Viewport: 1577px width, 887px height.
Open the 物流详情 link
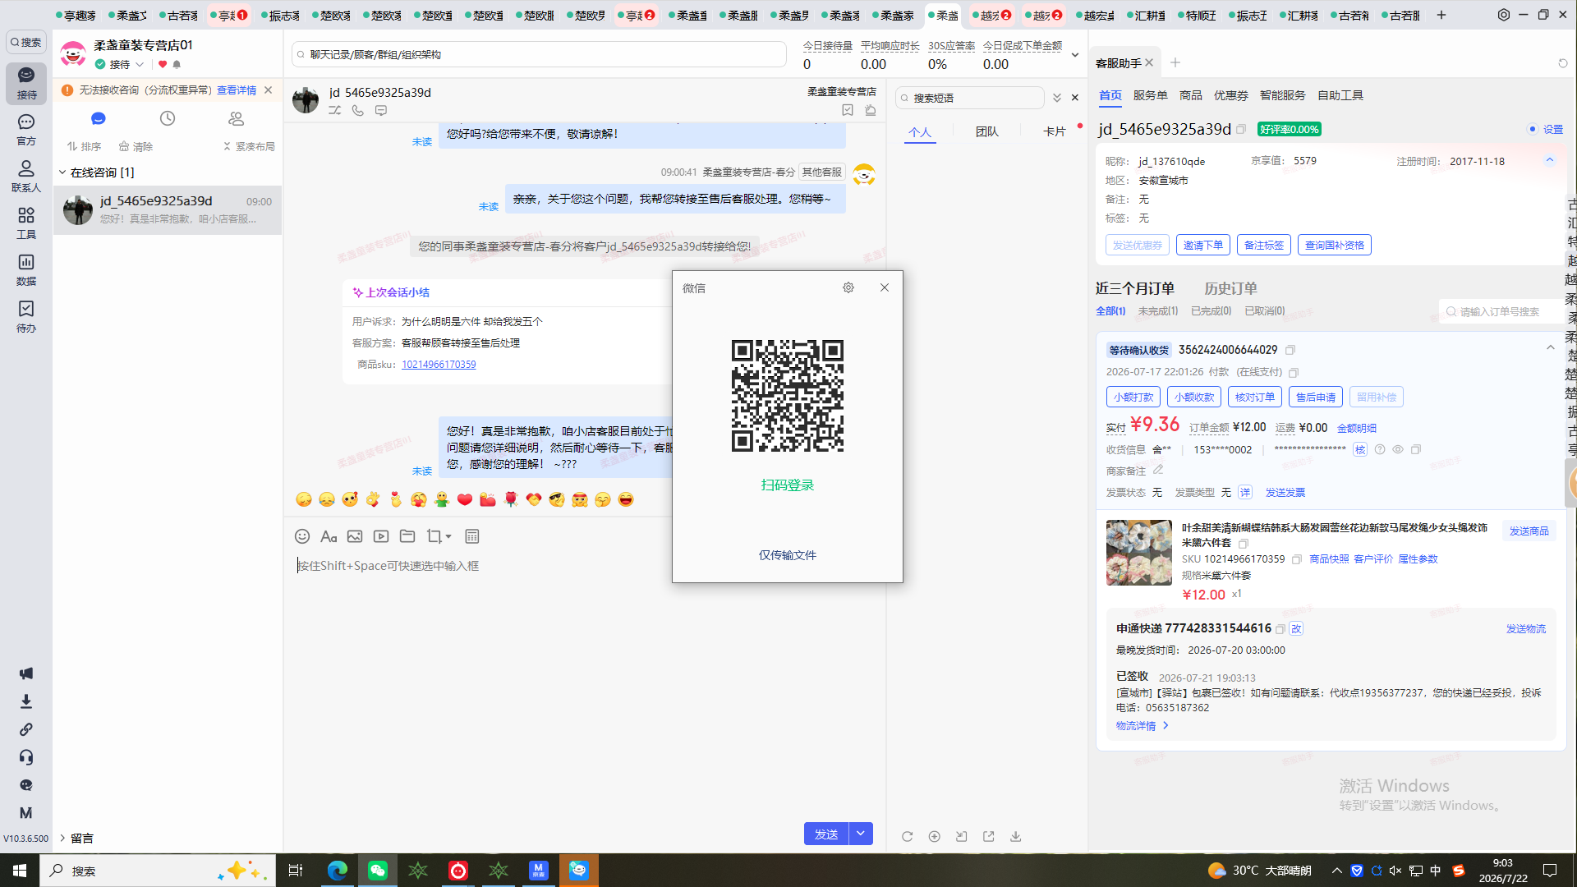point(1141,726)
